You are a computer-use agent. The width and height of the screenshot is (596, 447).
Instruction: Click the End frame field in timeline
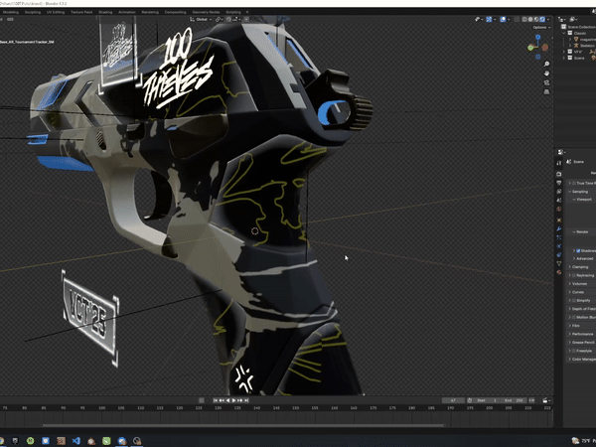(514, 400)
